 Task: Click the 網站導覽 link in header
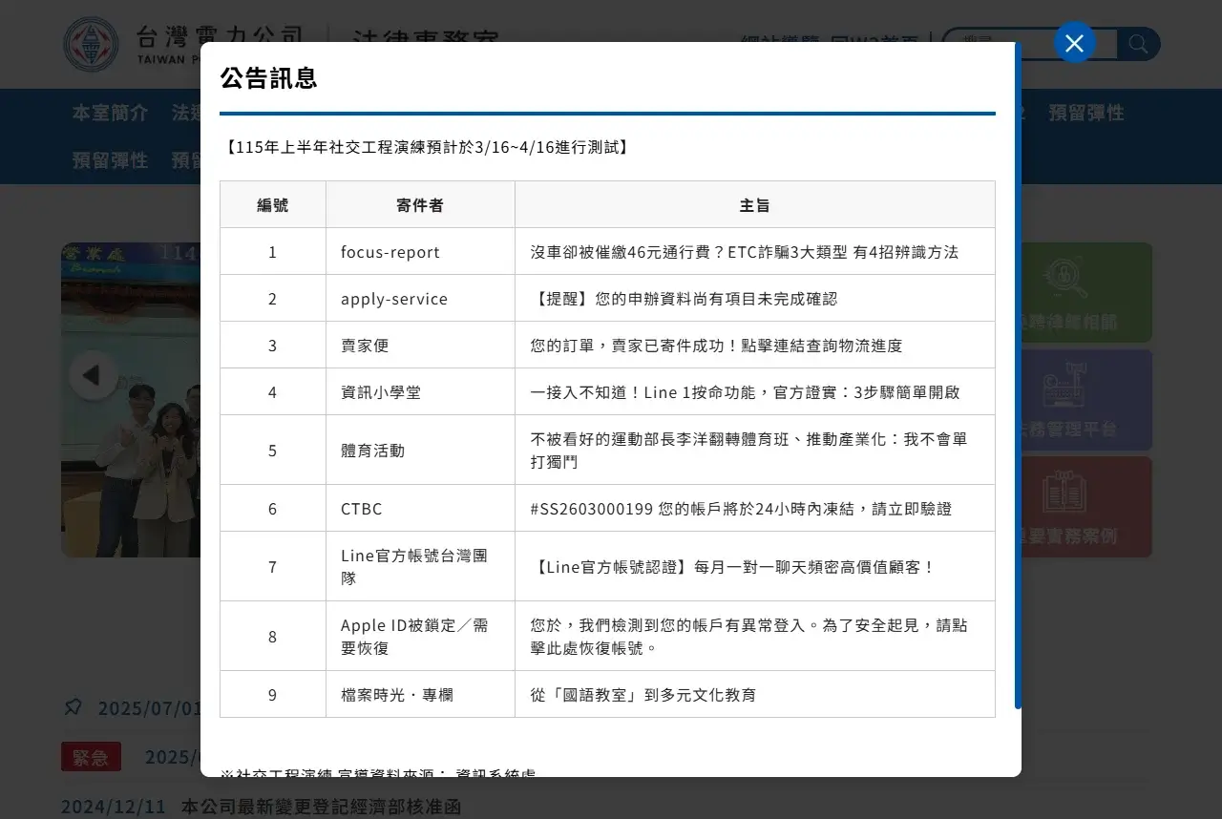[779, 42]
